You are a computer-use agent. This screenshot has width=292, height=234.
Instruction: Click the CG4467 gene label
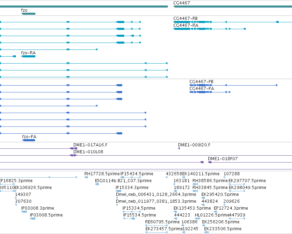[182, 3]
